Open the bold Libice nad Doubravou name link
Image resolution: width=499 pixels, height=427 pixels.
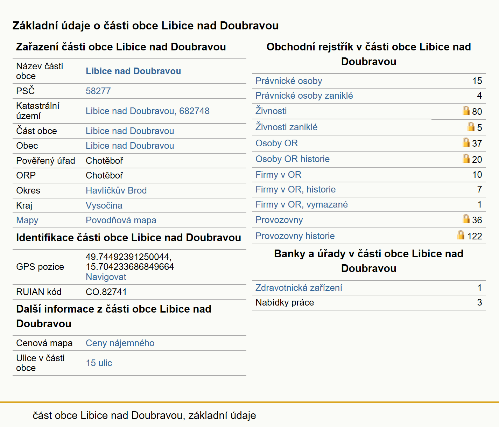coord(133,71)
